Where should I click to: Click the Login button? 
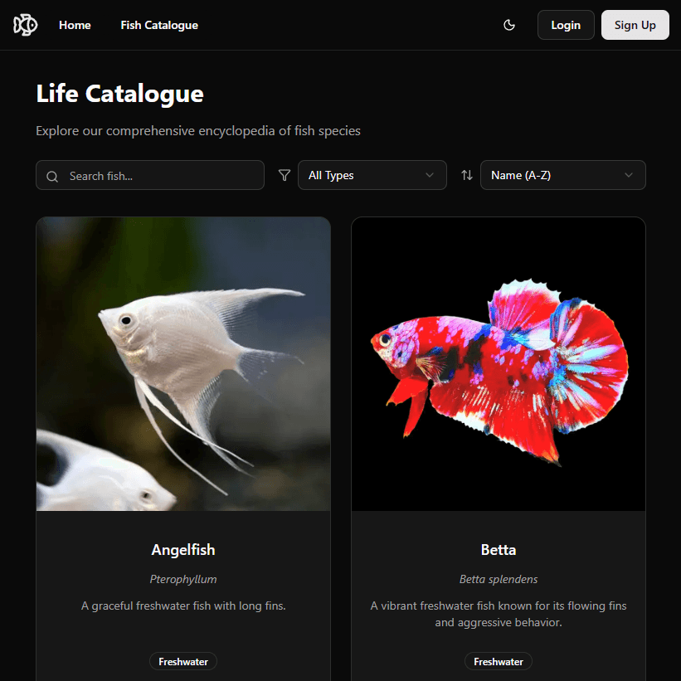[x=566, y=25]
